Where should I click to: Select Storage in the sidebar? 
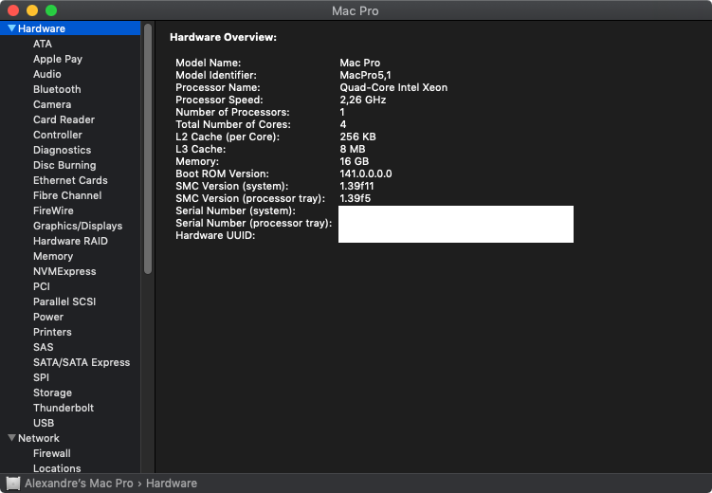pyautogui.click(x=52, y=393)
